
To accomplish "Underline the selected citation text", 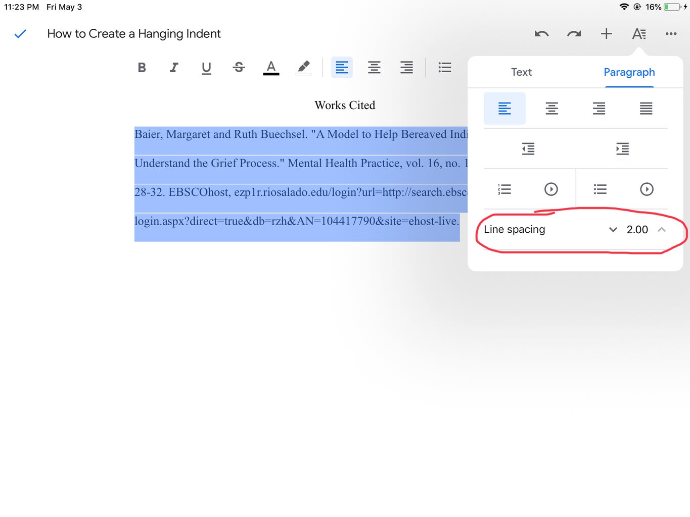I will click(x=206, y=67).
